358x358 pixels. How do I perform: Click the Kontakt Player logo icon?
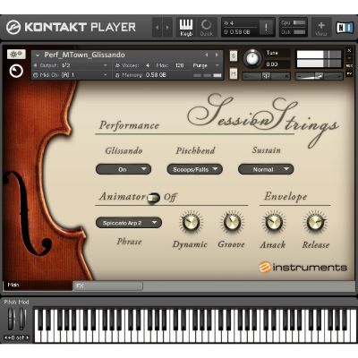pos(13,27)
